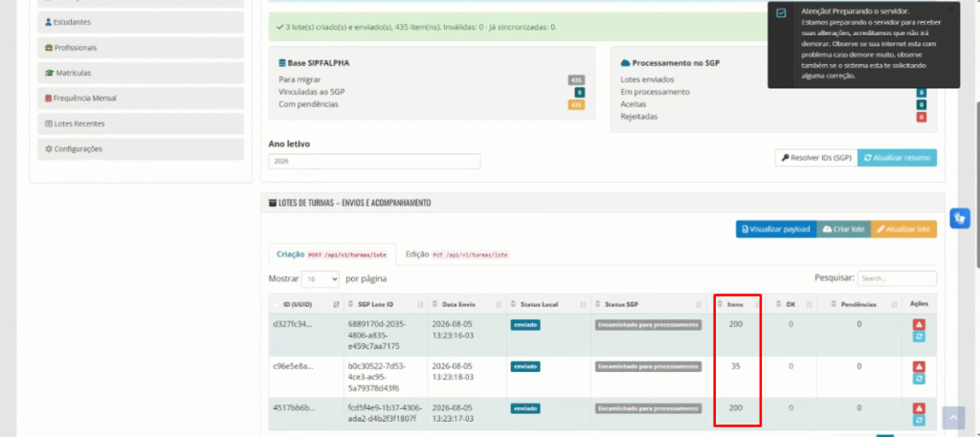
Task: Sort table by Status SGP column
Action: (x=649, y=305)
